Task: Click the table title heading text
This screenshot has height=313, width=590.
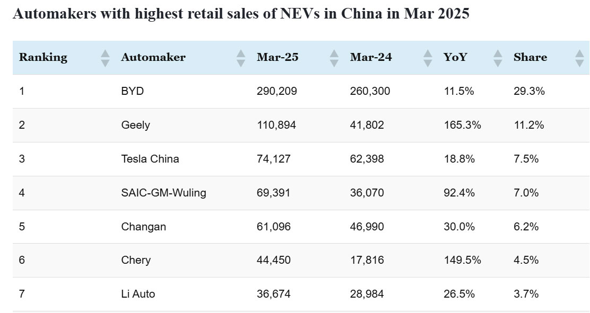Action: (x=241, y=14)
